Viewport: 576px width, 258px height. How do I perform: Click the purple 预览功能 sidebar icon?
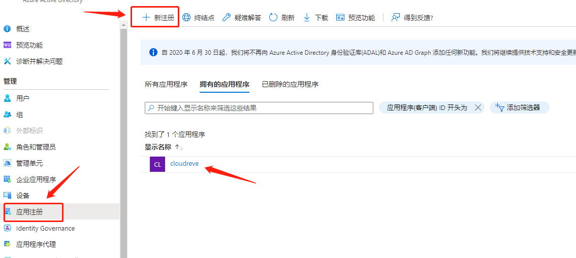point(7,45)
